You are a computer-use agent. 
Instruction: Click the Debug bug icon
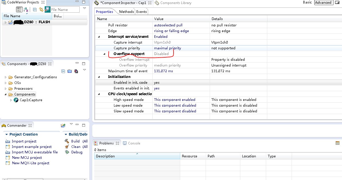(x=67, y=152)
